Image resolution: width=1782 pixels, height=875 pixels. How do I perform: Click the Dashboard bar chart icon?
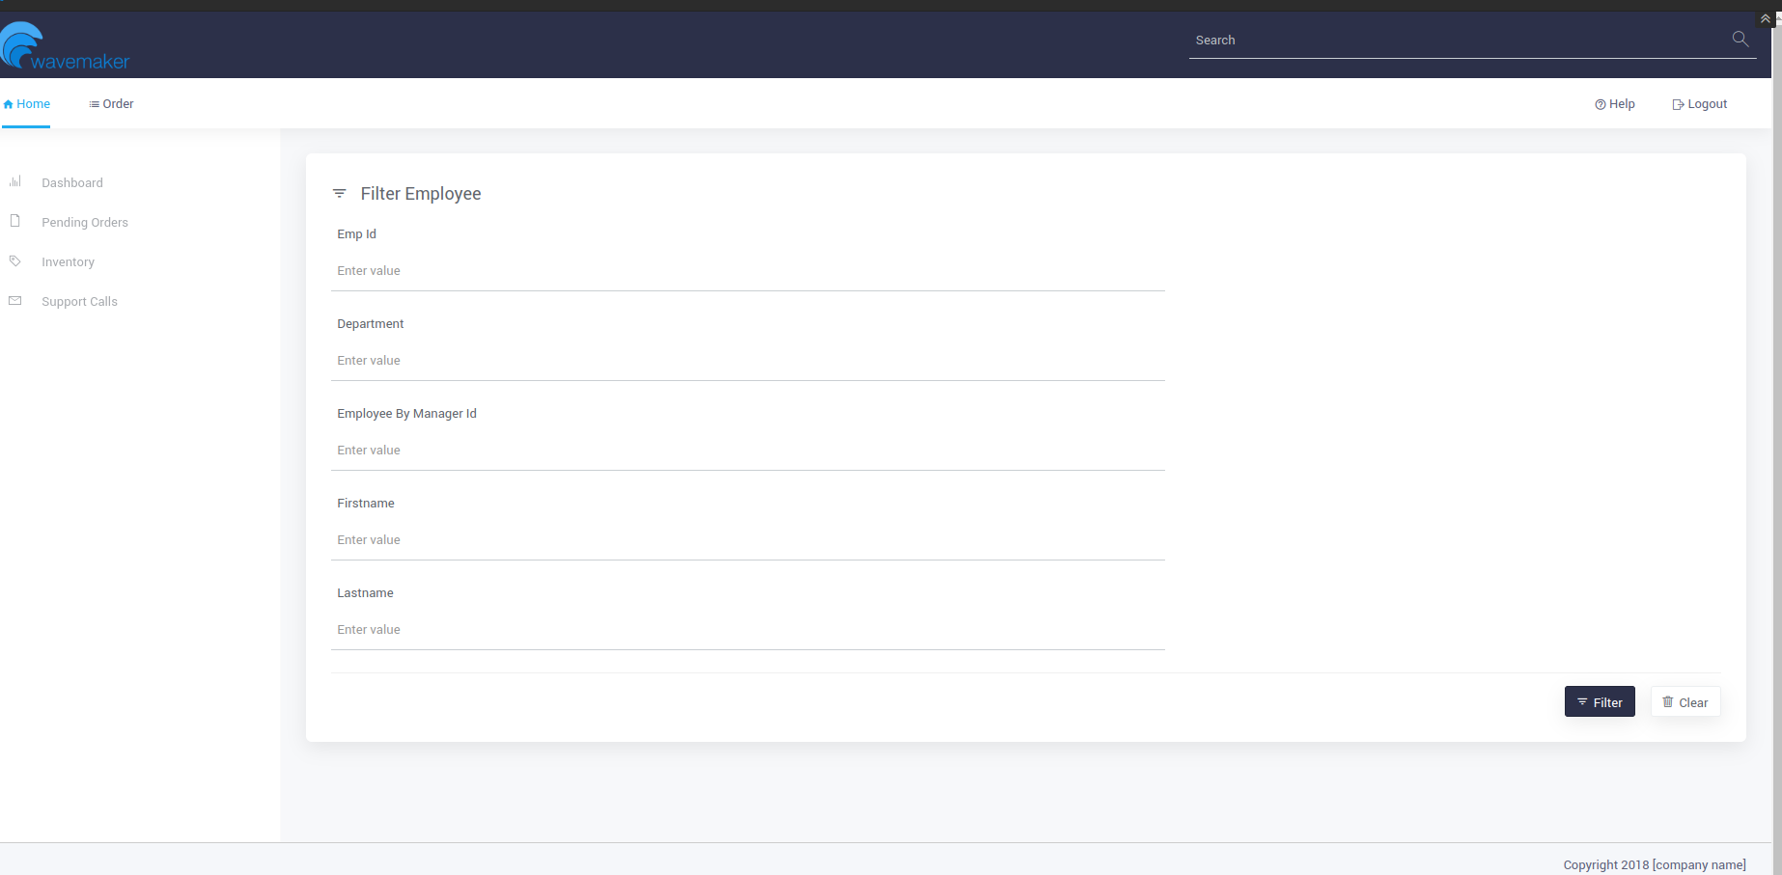tap(15, 181)
